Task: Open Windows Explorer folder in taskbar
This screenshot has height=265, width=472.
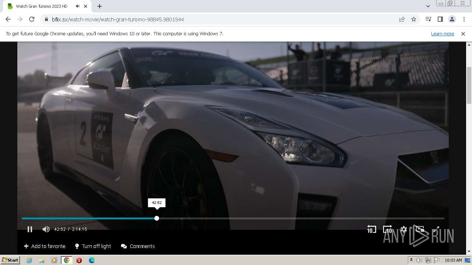Action: [x=42, y=260]
